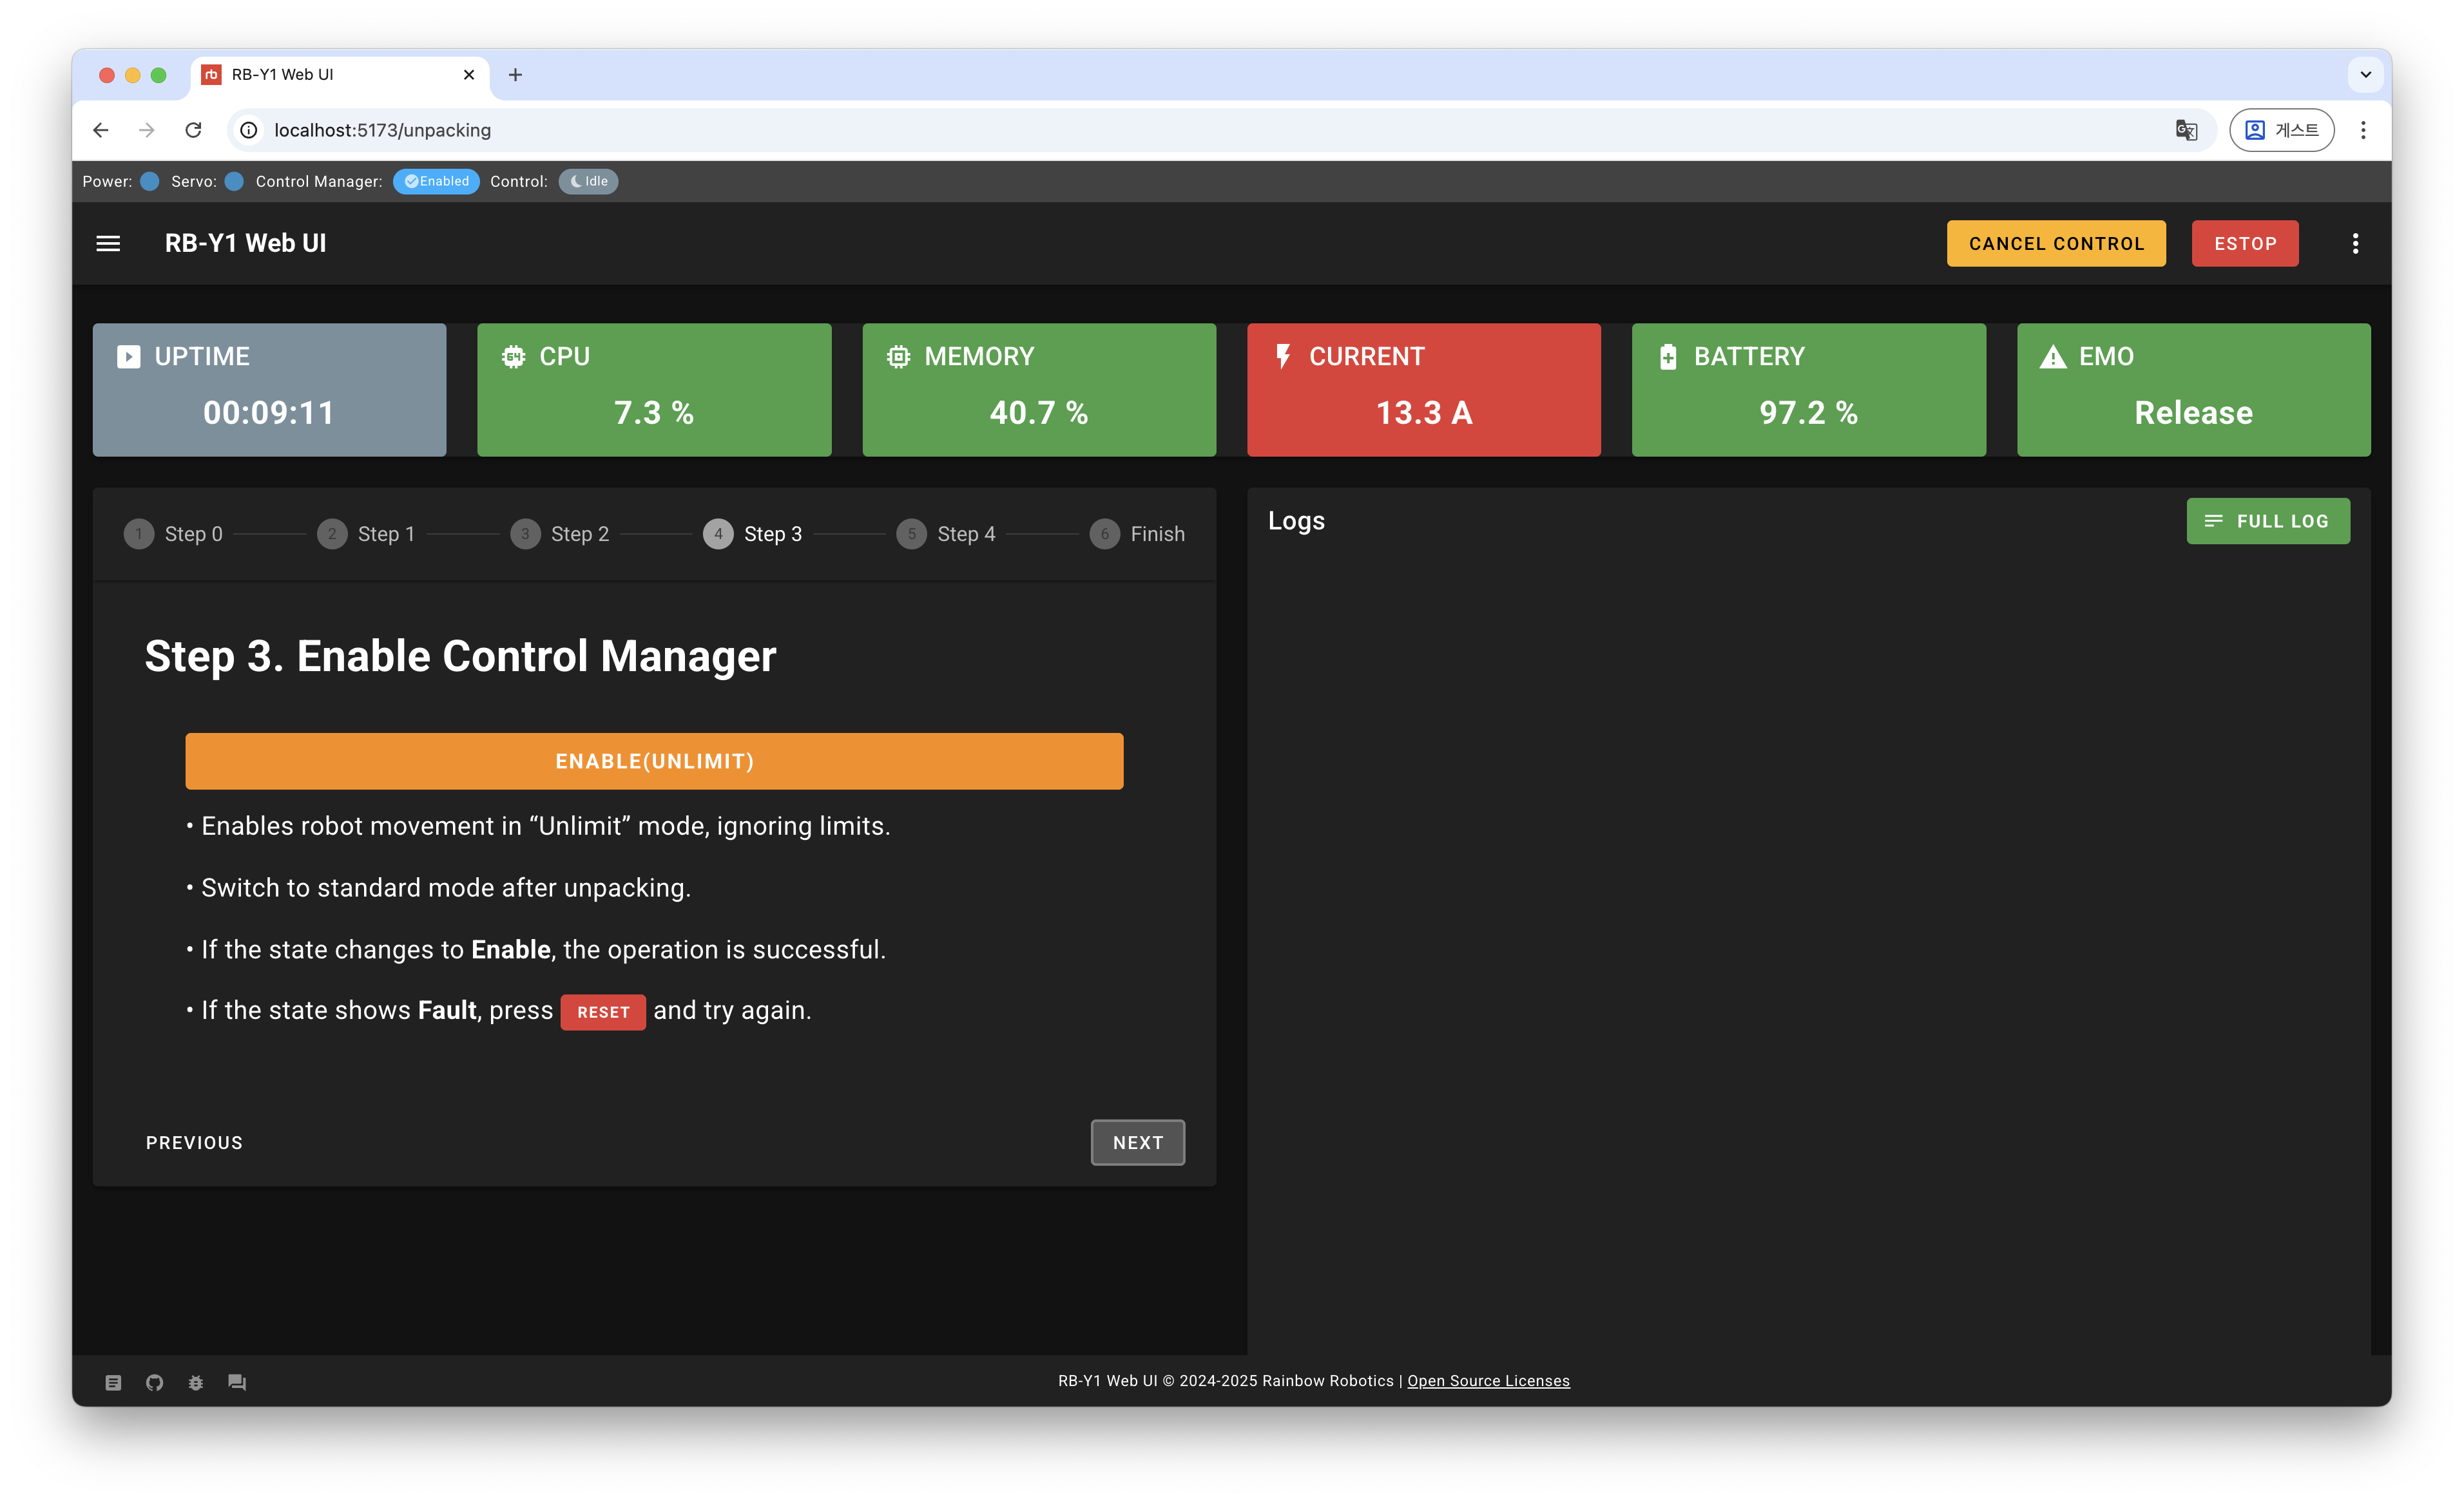The height and width of the screenshot is (1502, 2464).
Task: Click the documentation article icon in footer
Action: click(113, 1382)
